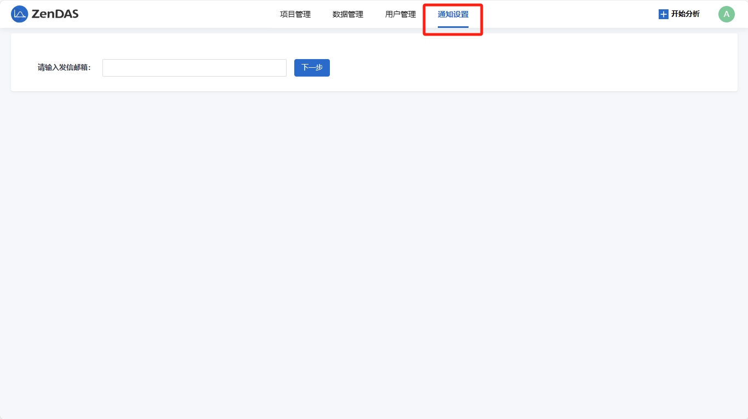
Task: Click the blue underline beneath 通知设置
Action: [x=453, y=27]
